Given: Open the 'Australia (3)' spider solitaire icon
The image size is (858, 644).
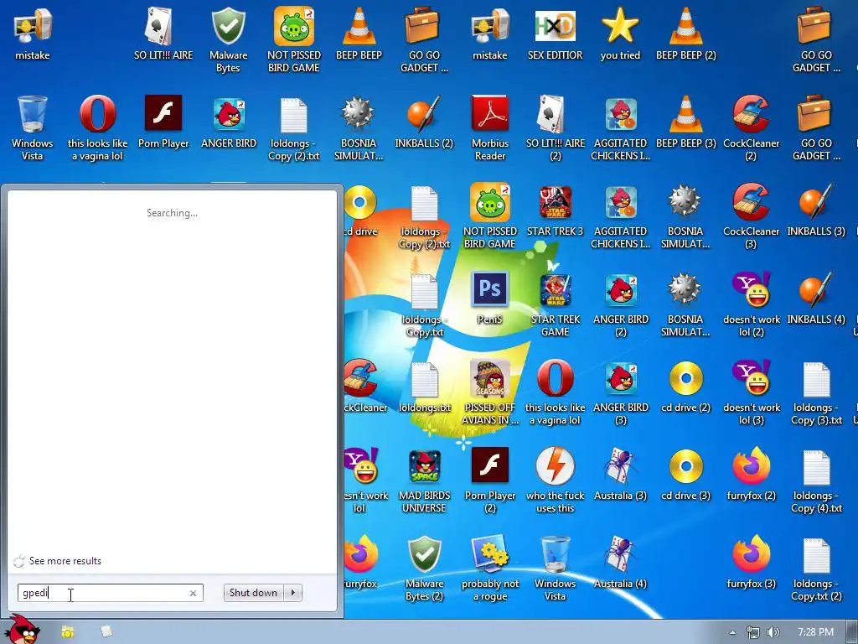Looking at the screenshot, I should [x=620, y=474].
